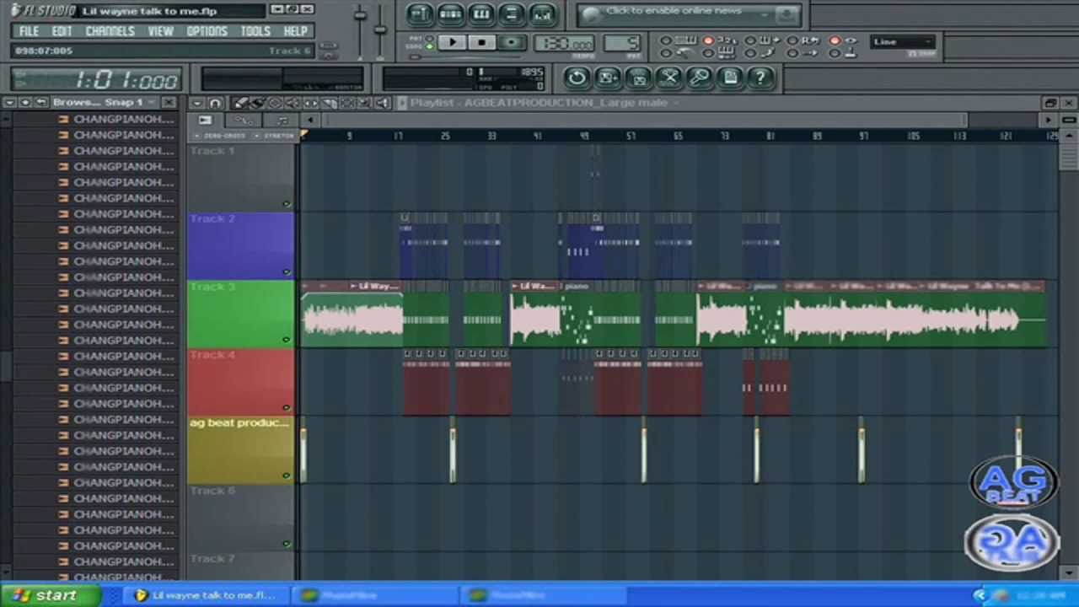Switch to 'Lil wayne talk to me' taskbar item

pos(207,595)
